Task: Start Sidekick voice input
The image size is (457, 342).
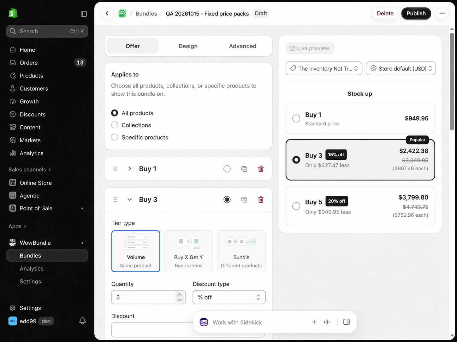Action: pos(327,322)
